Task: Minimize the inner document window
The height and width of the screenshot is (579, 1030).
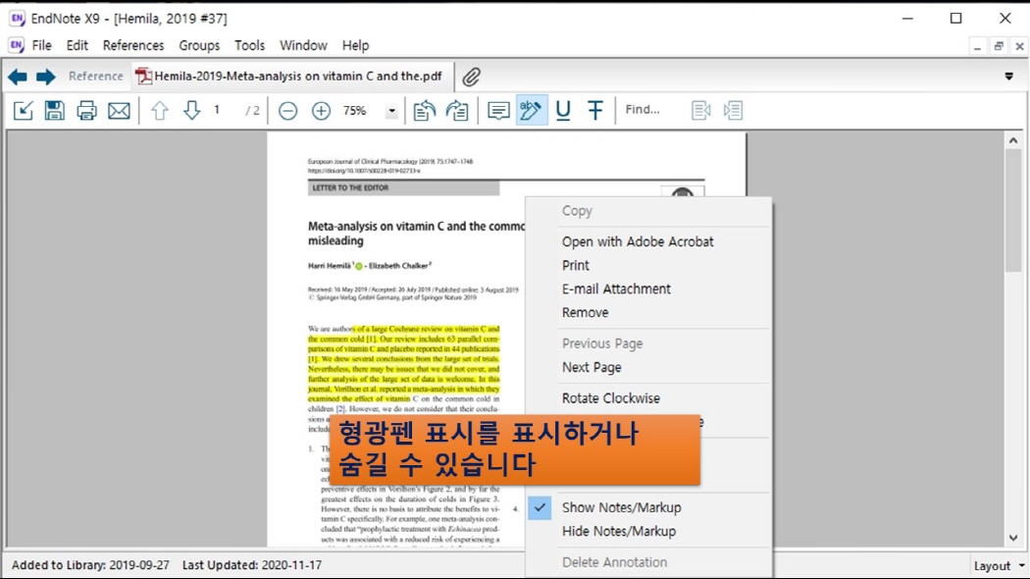Action: (977, 46)
